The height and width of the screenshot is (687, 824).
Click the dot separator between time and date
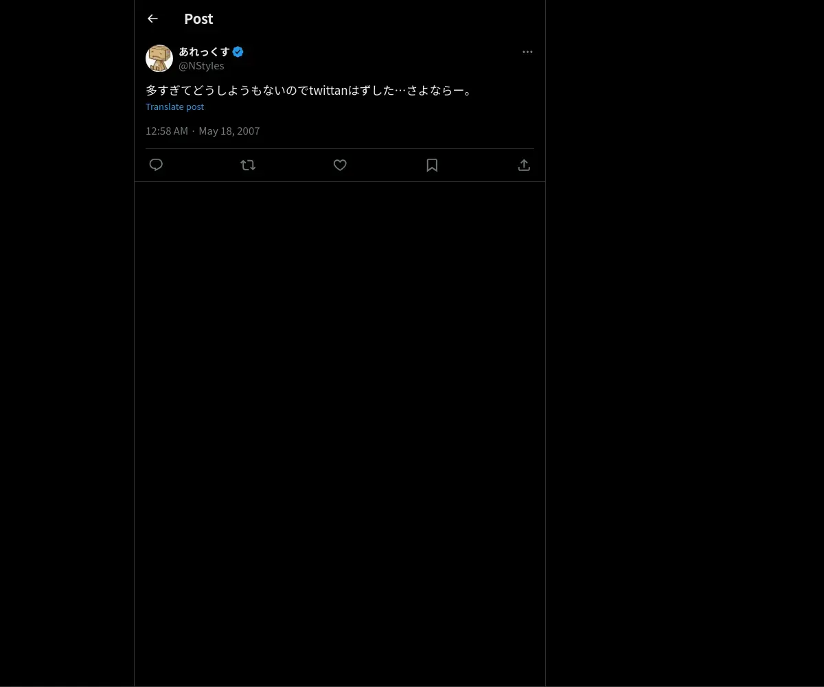click(x=194, y=131)
